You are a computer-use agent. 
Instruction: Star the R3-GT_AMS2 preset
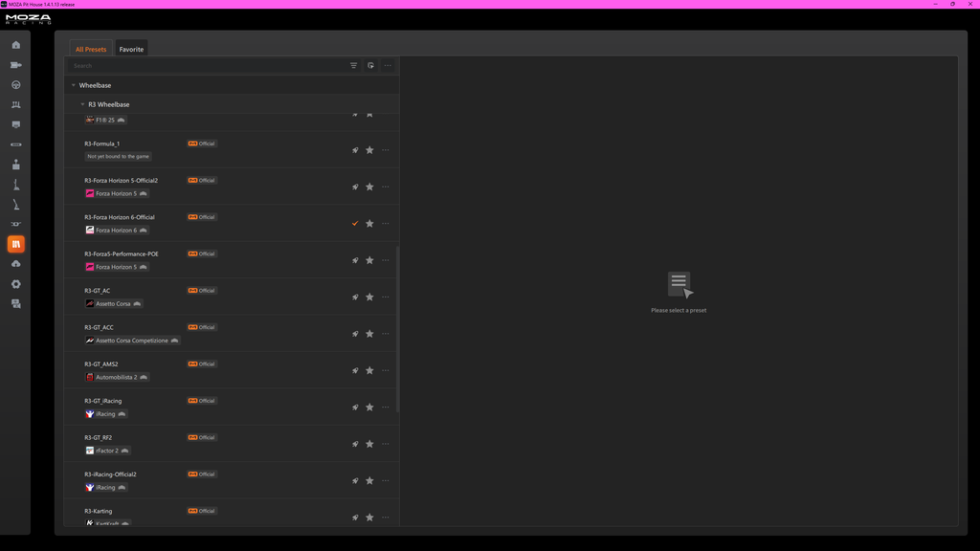point(369,370)
